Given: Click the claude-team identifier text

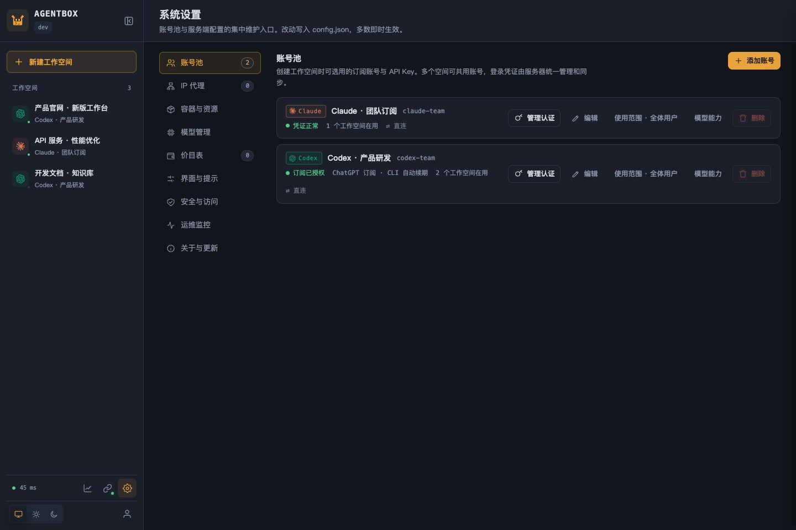Looking at the screenshot, I should [x=423, y=111].
